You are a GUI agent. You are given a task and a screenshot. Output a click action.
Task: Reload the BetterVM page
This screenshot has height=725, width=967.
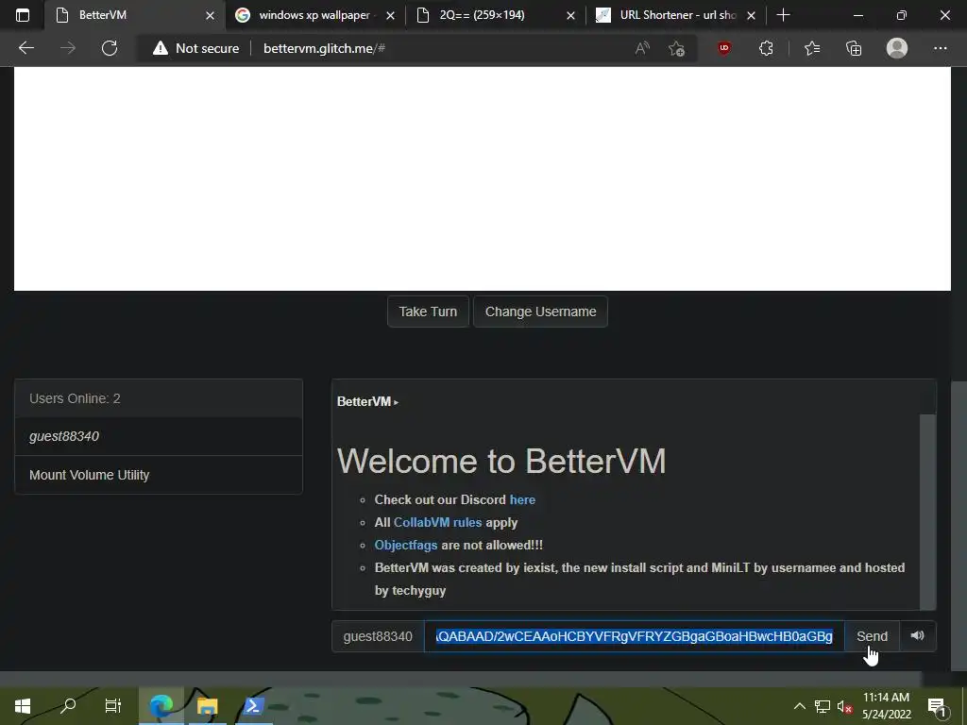tap(110, 48)
